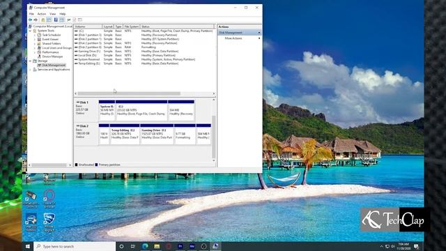Open the notification center tray icon
The image size is (446, 251).
(417, 246)
